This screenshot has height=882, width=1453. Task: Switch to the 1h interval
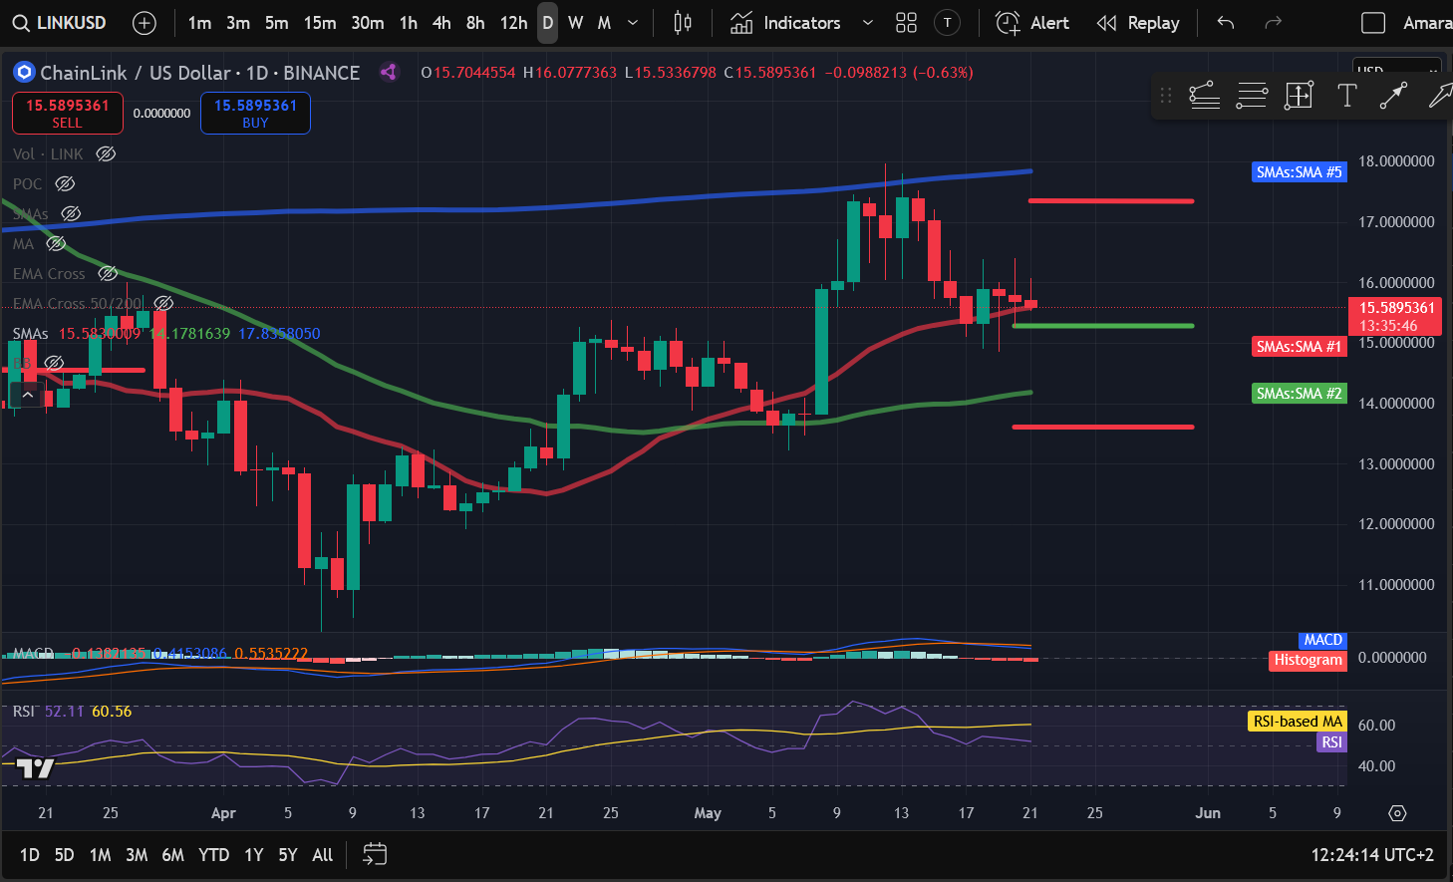point(409,23)
